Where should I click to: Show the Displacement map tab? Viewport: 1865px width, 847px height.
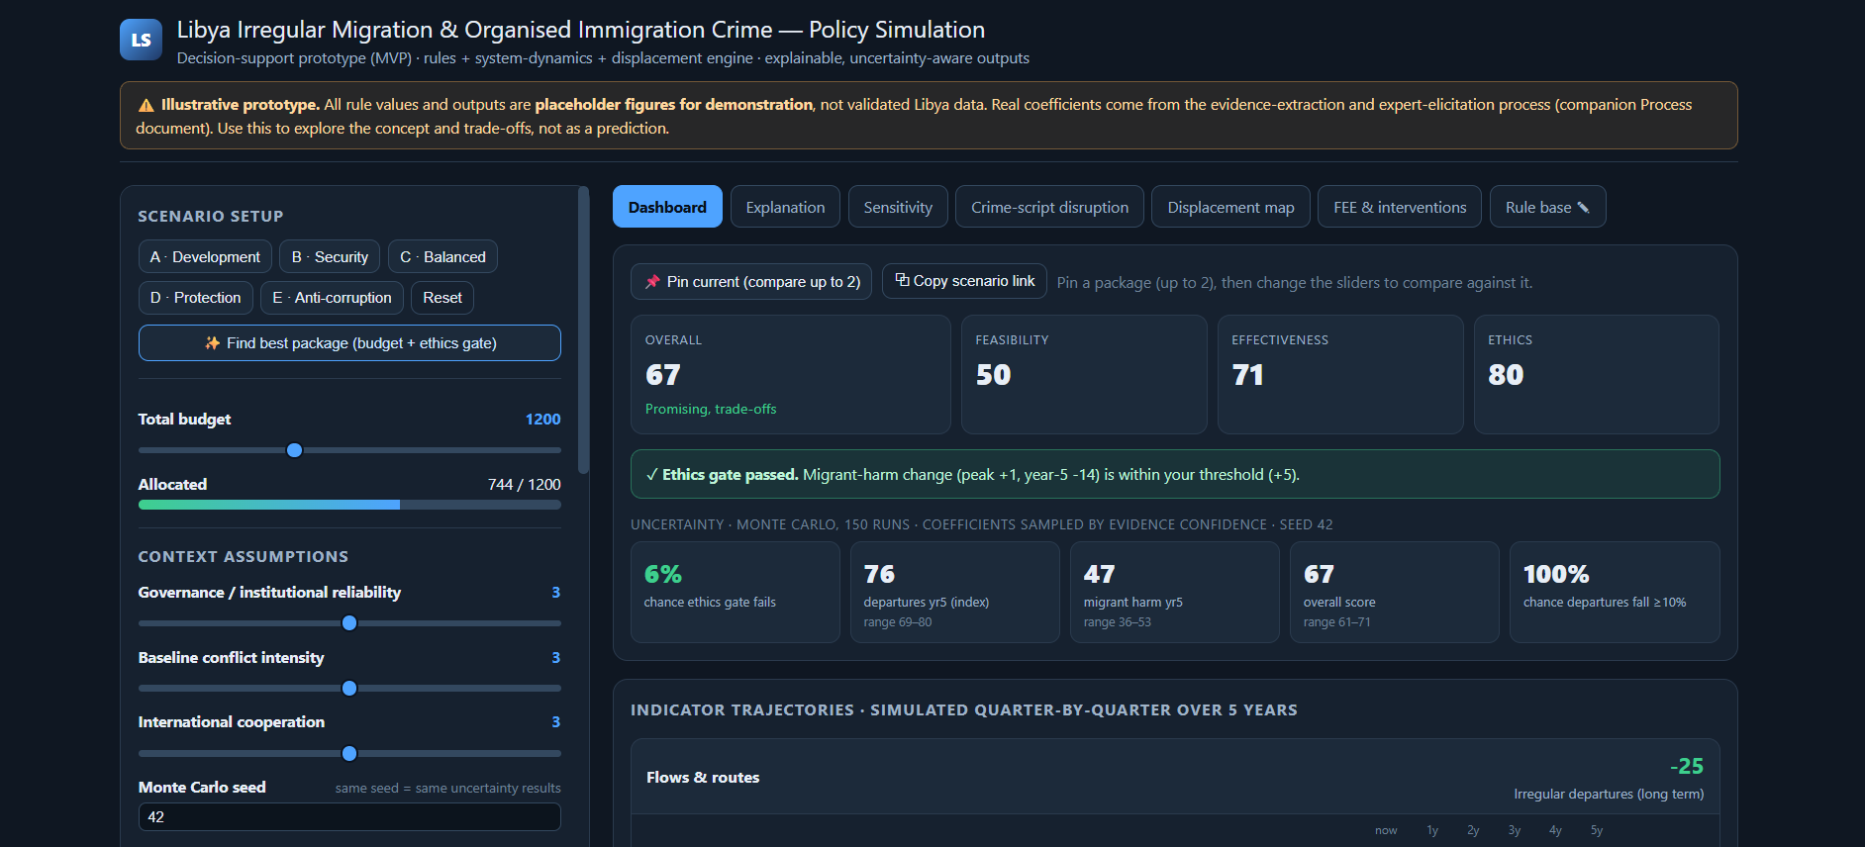(x=1230, y=207)
